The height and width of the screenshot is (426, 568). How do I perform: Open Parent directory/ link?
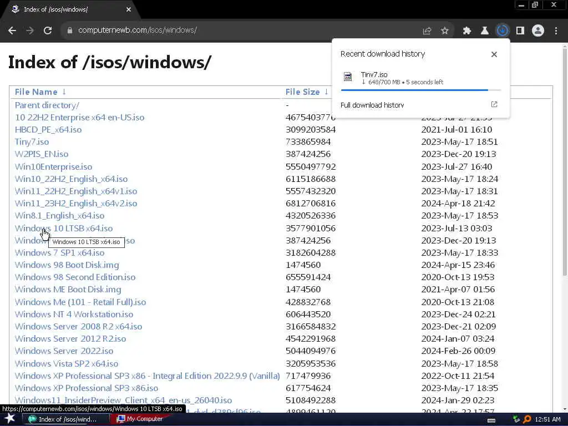pyautogui.click(x=47, y=105)
